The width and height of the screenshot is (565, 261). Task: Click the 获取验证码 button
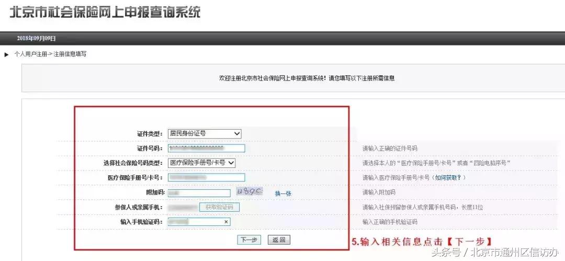pyautogui.click(x=219, y=207)
